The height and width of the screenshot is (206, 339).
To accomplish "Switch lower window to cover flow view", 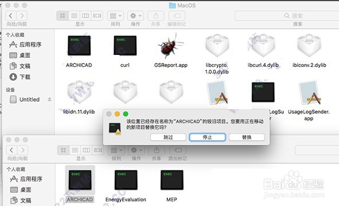I will click(x=98, y=150).
